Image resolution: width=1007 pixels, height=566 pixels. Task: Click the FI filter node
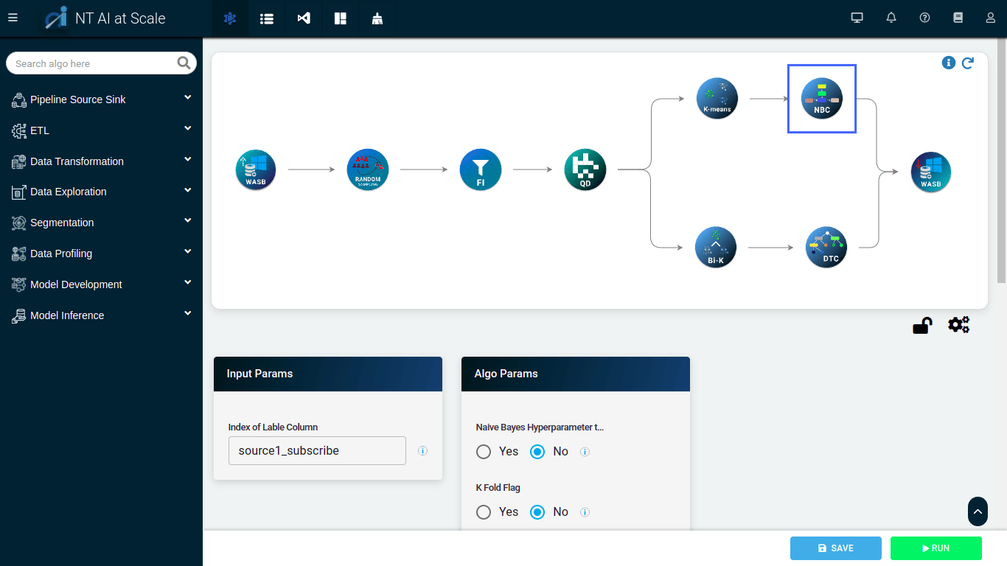480,170
